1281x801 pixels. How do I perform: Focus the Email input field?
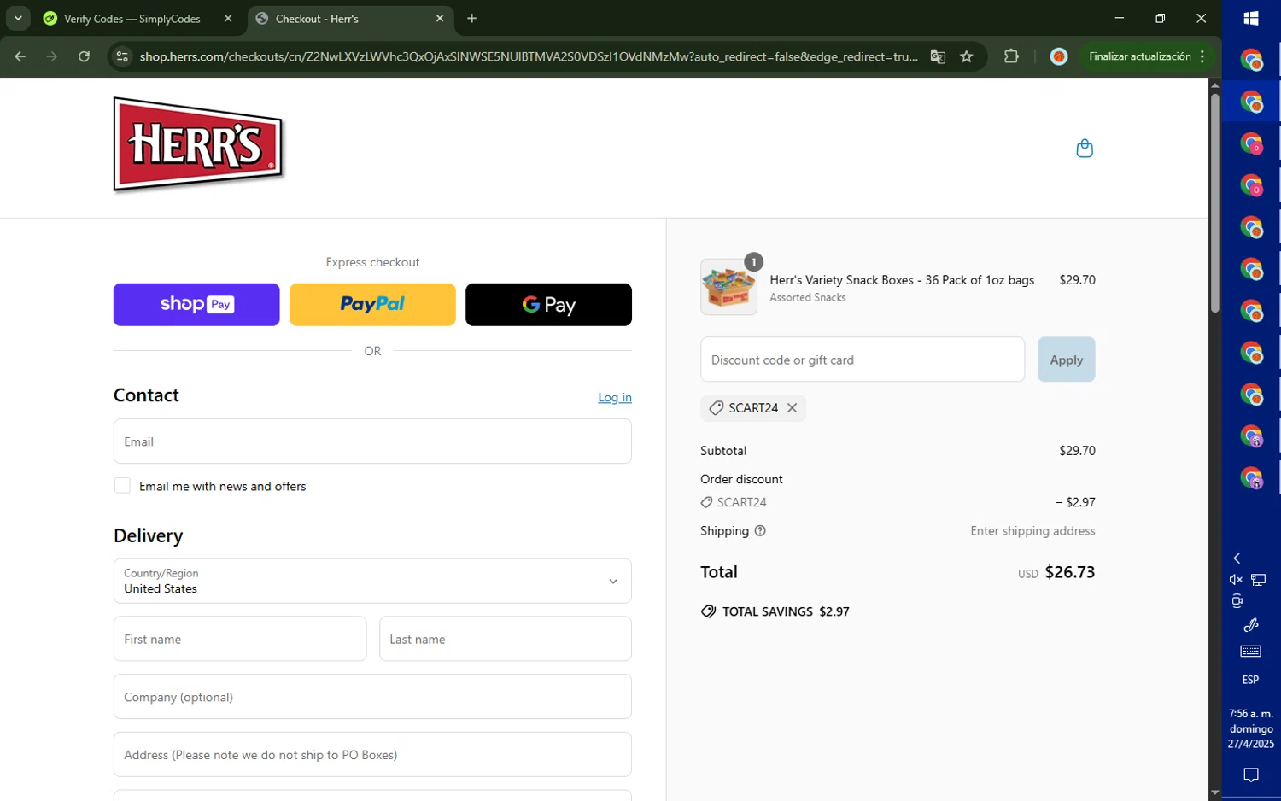click(372, 441)
